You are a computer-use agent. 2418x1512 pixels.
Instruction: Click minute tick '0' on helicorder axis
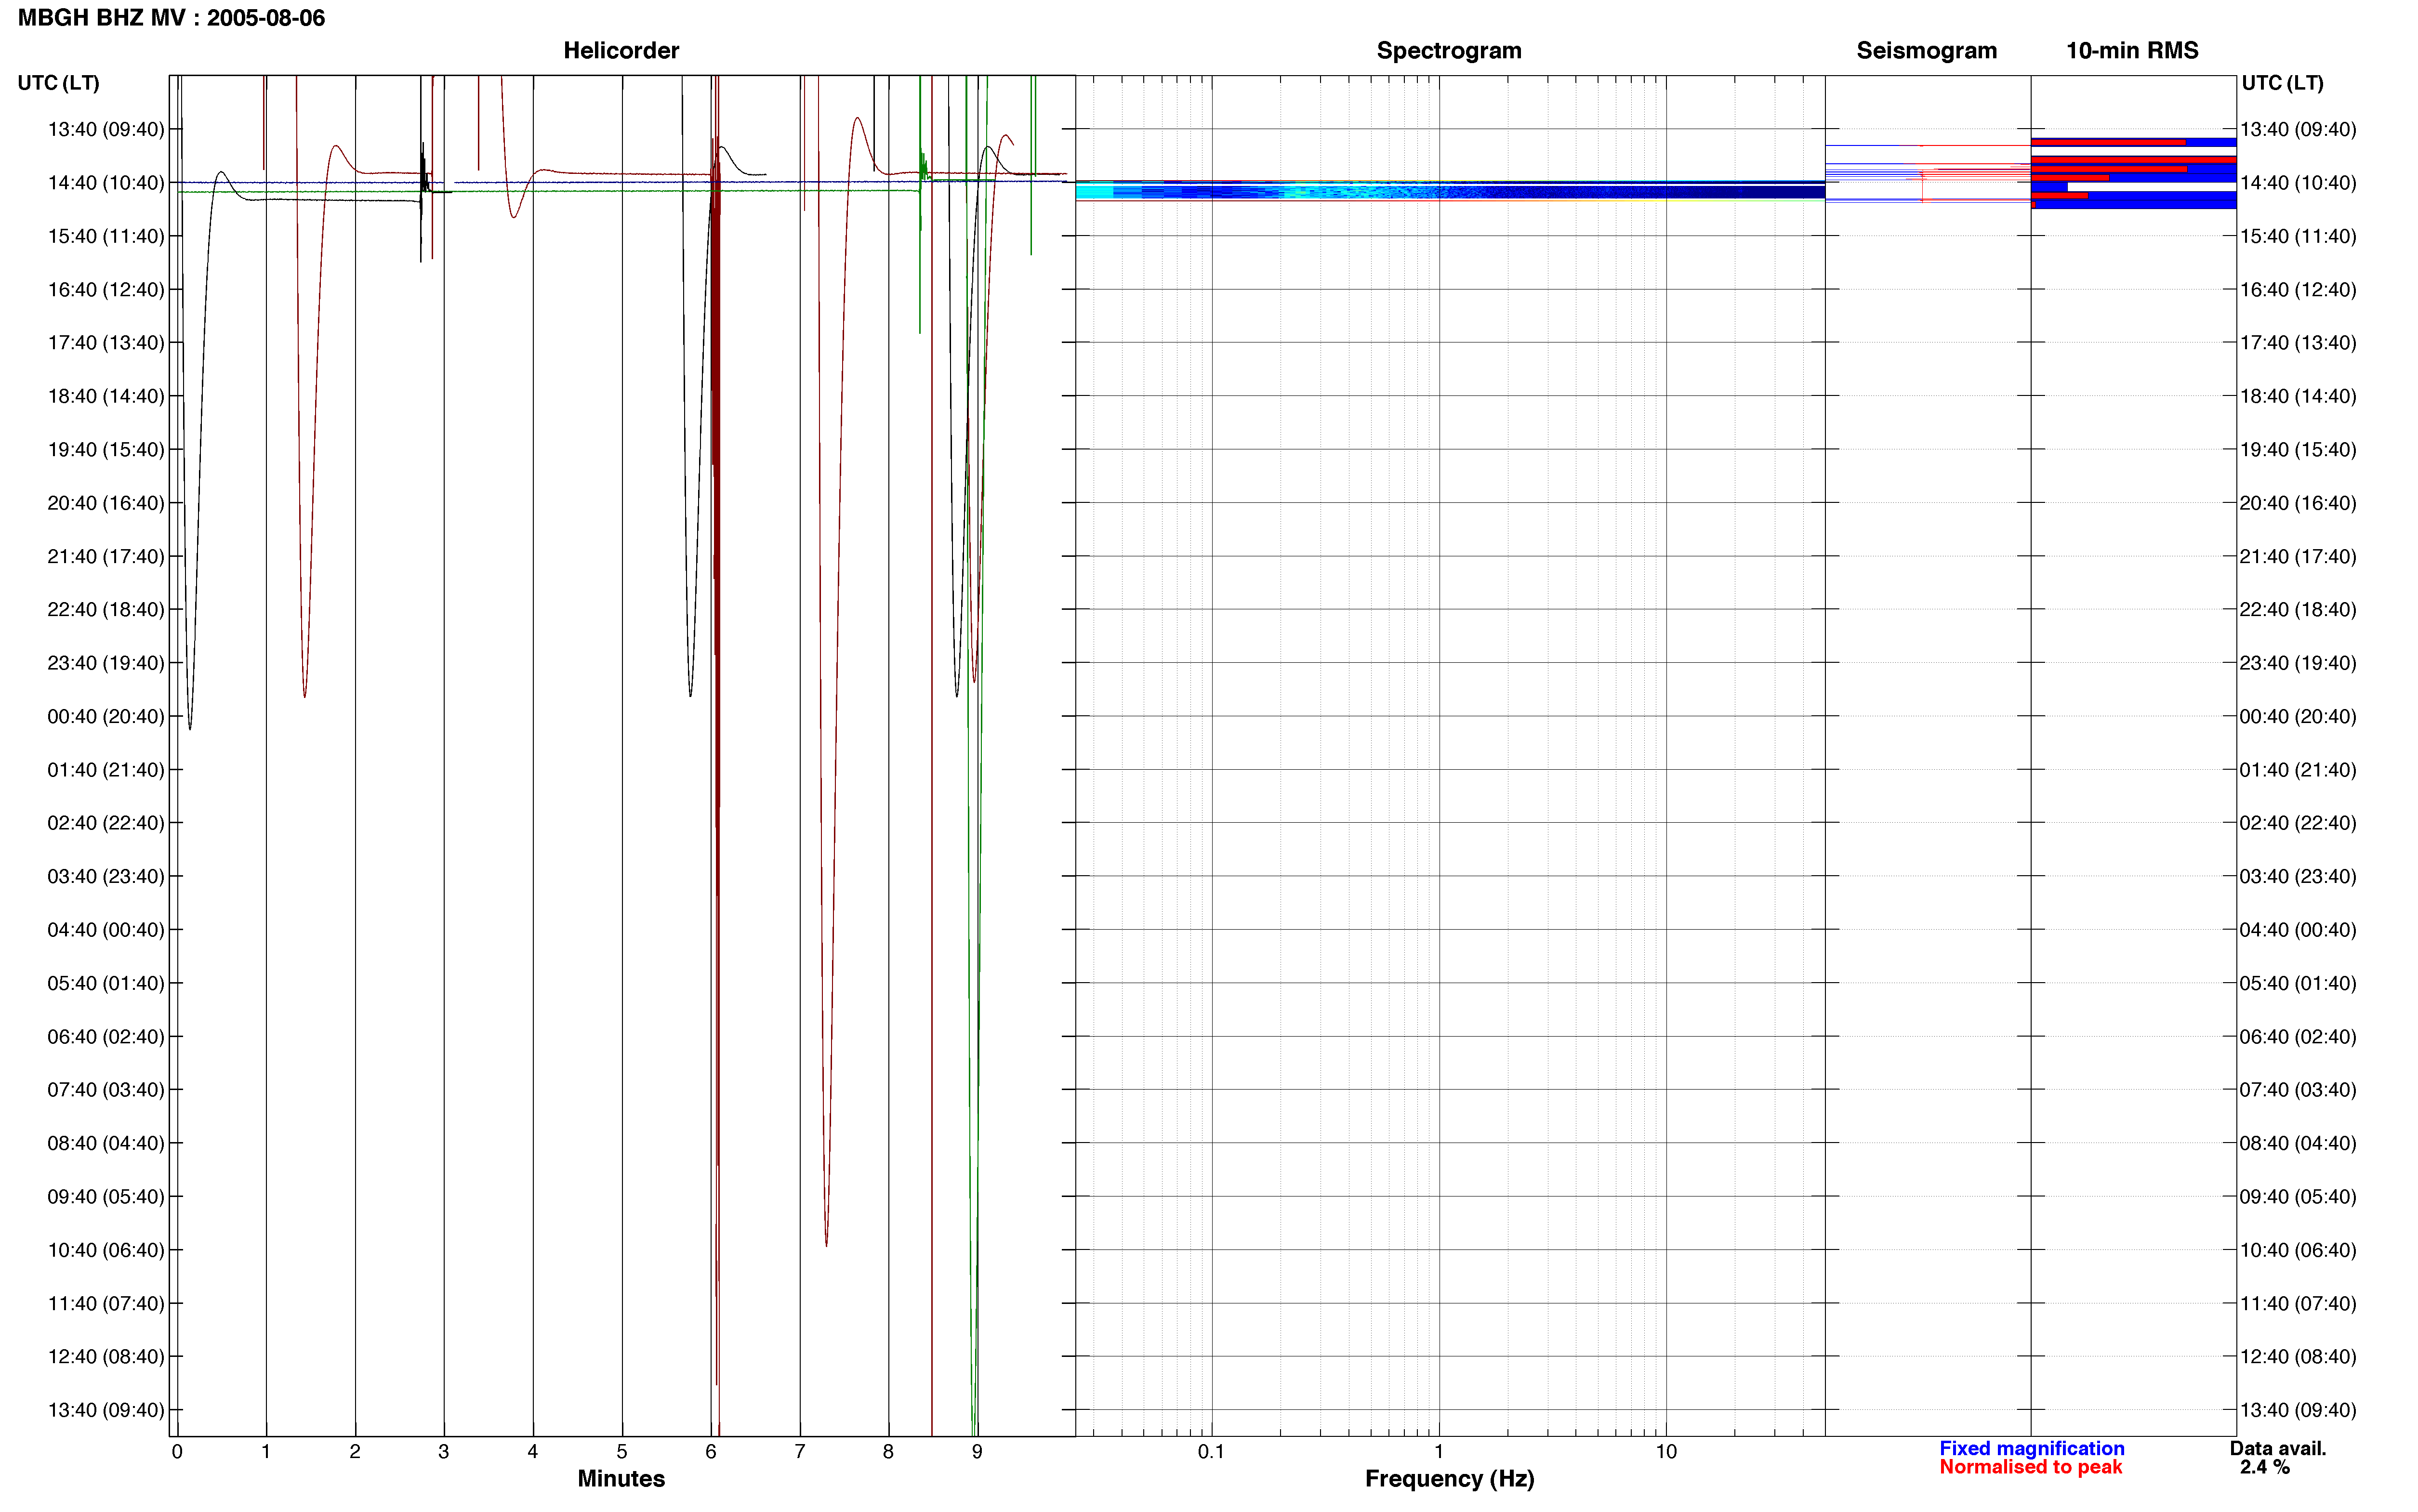177,1452
